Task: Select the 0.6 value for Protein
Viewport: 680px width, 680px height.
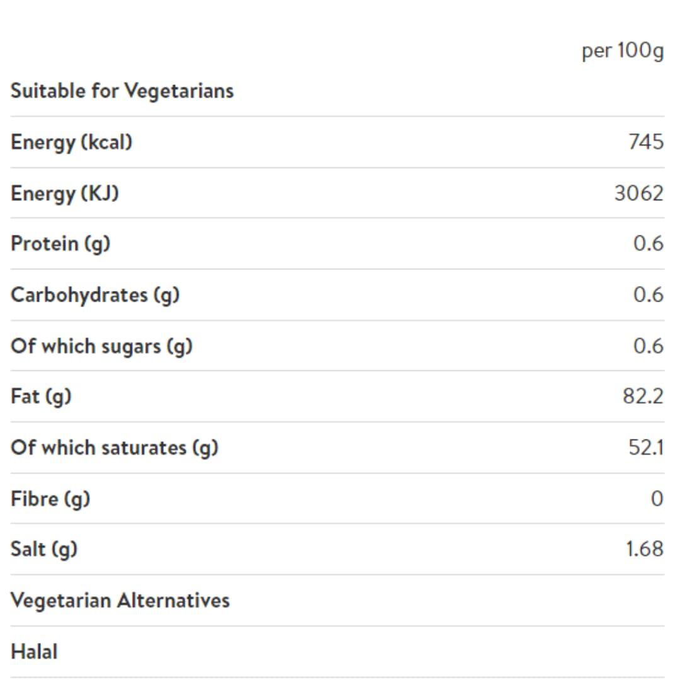Action: [x=648, y=244]
